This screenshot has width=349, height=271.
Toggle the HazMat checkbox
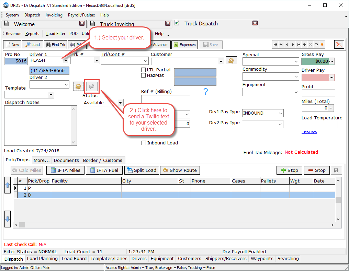coord(144,75)
